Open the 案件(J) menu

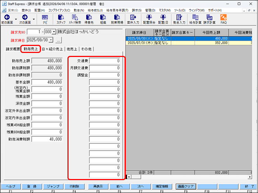(x=26, y=10)
